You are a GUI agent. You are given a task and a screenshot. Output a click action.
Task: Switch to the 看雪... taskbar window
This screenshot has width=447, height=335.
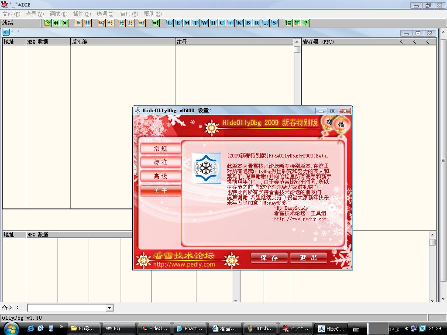coord(225,329)
